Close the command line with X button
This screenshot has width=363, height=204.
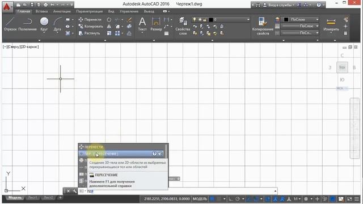pyautogui.click(x=68, y=191)
